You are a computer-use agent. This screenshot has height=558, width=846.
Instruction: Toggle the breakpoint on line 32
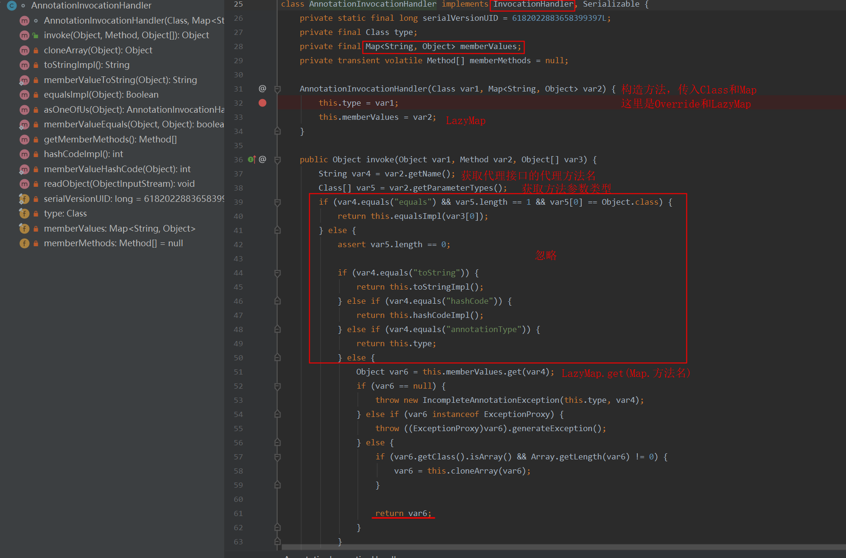point(262,103)
